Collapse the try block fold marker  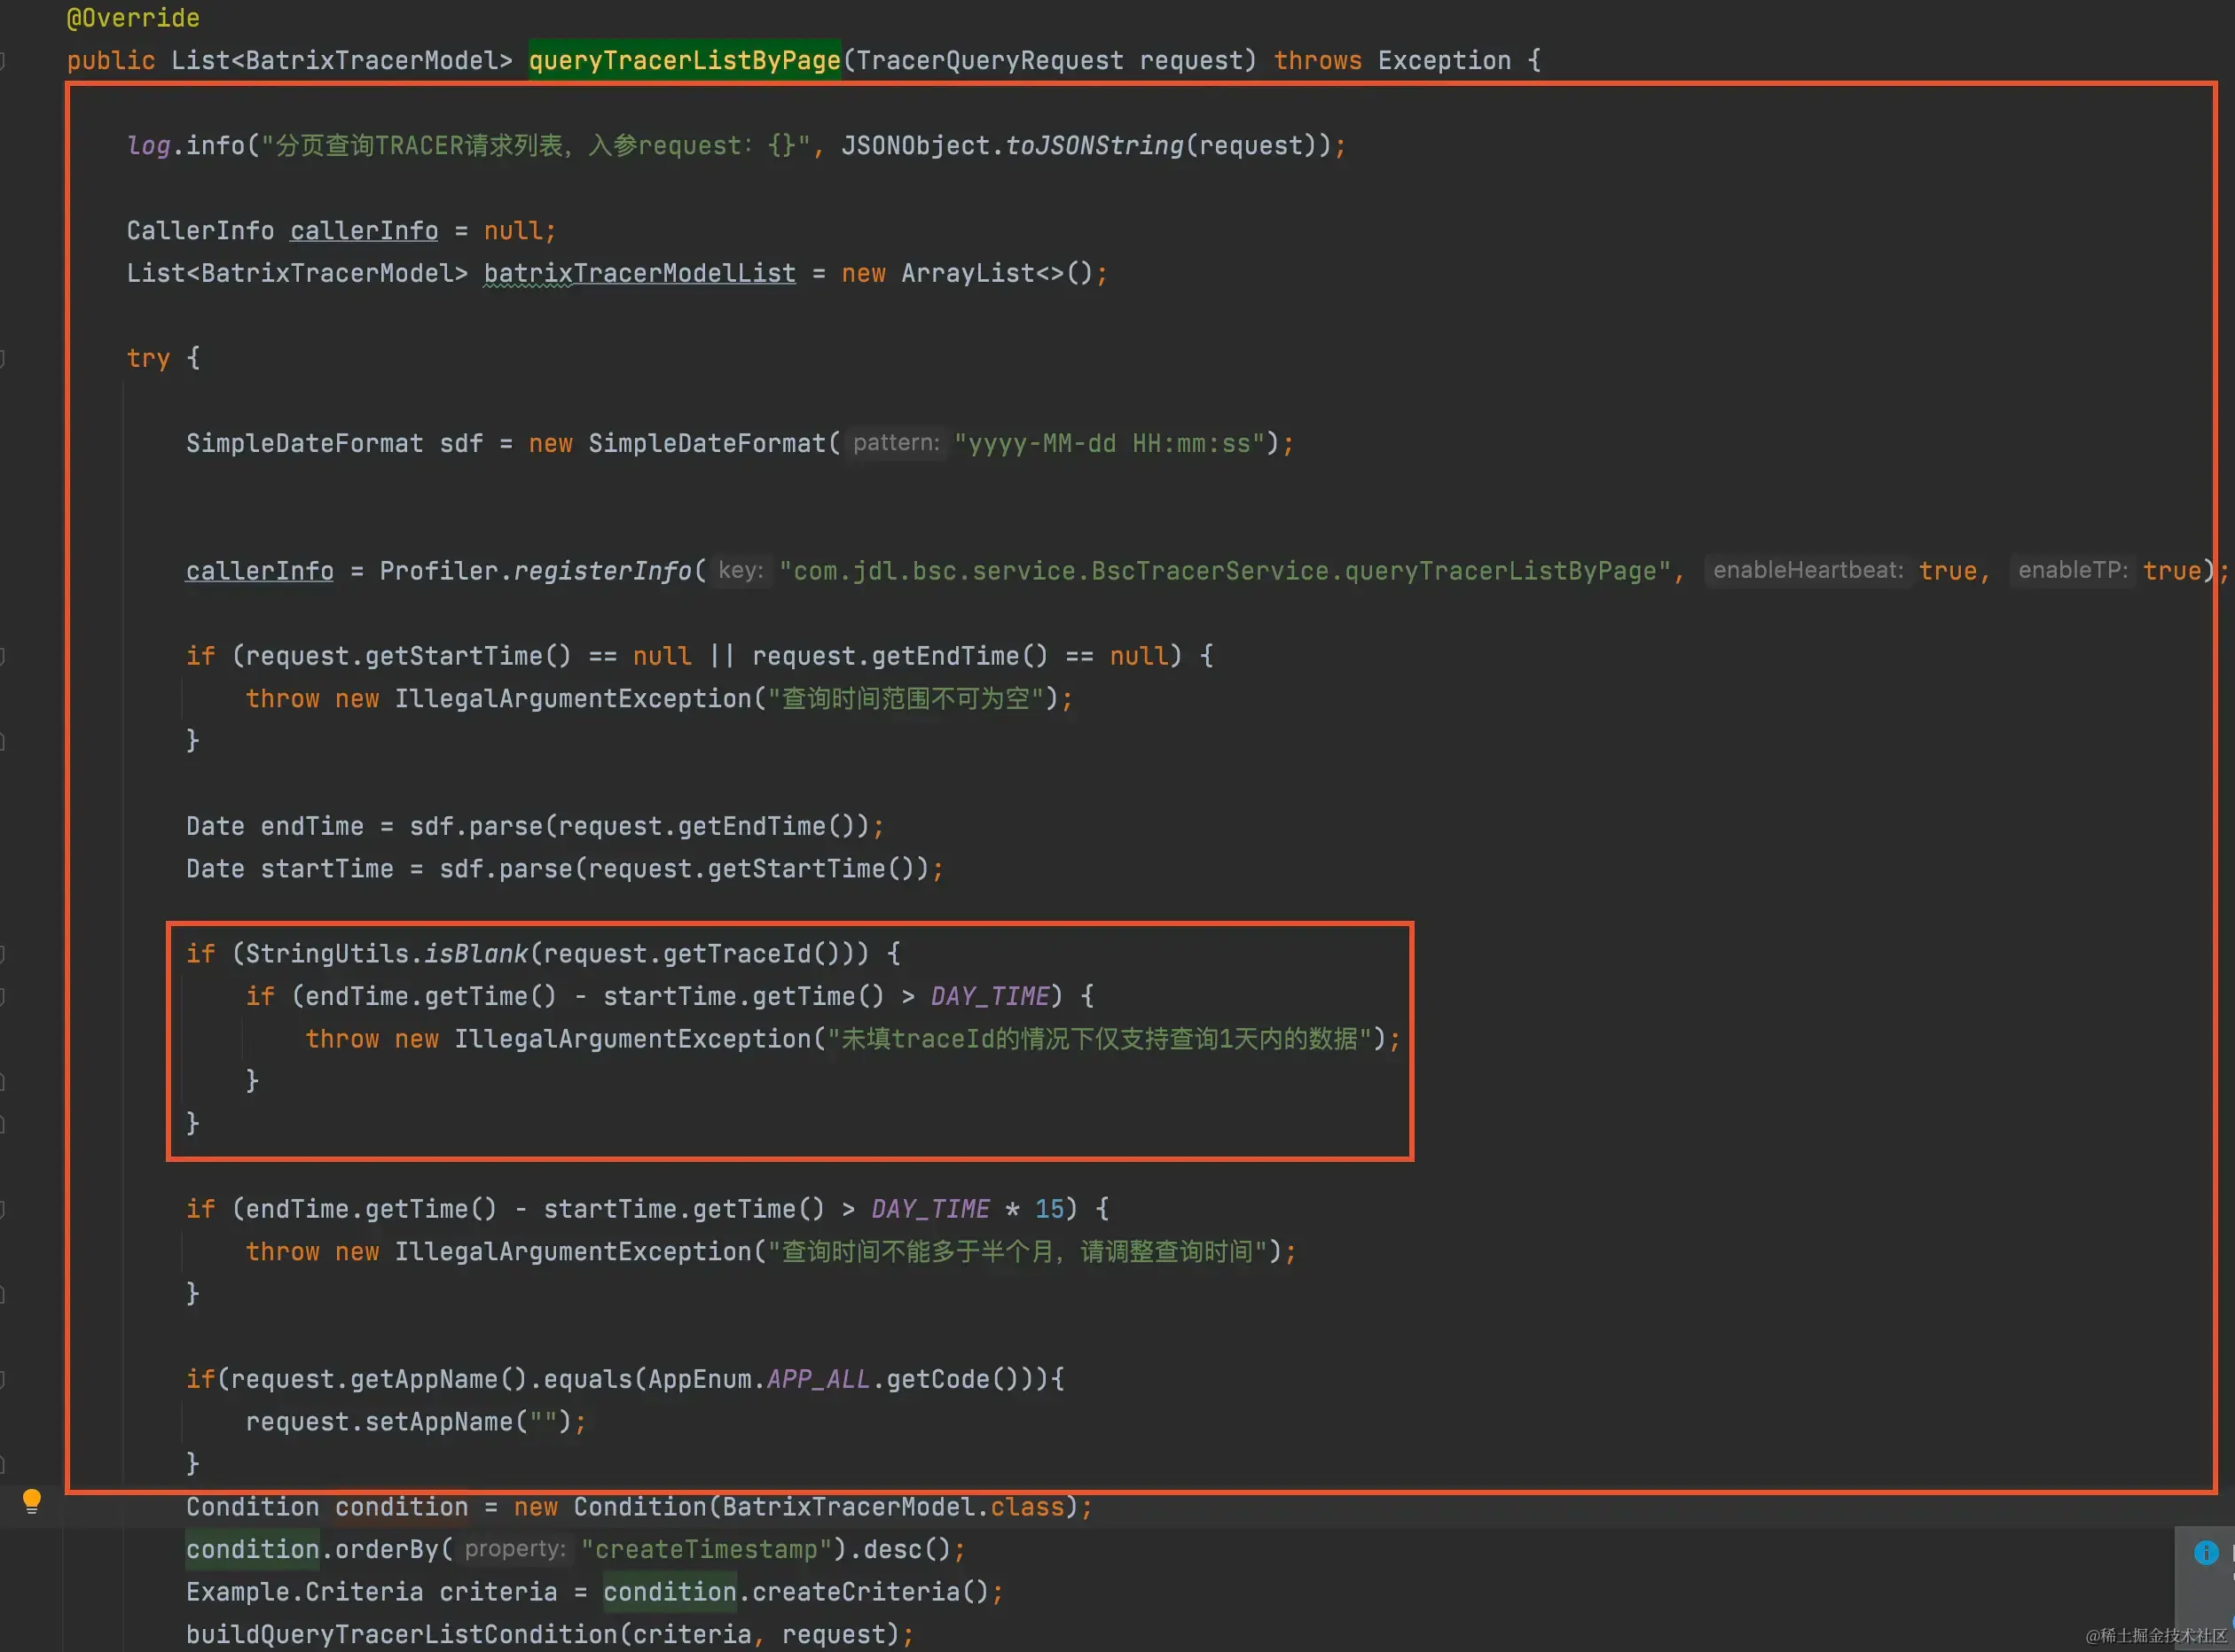[x=3, y=358]
